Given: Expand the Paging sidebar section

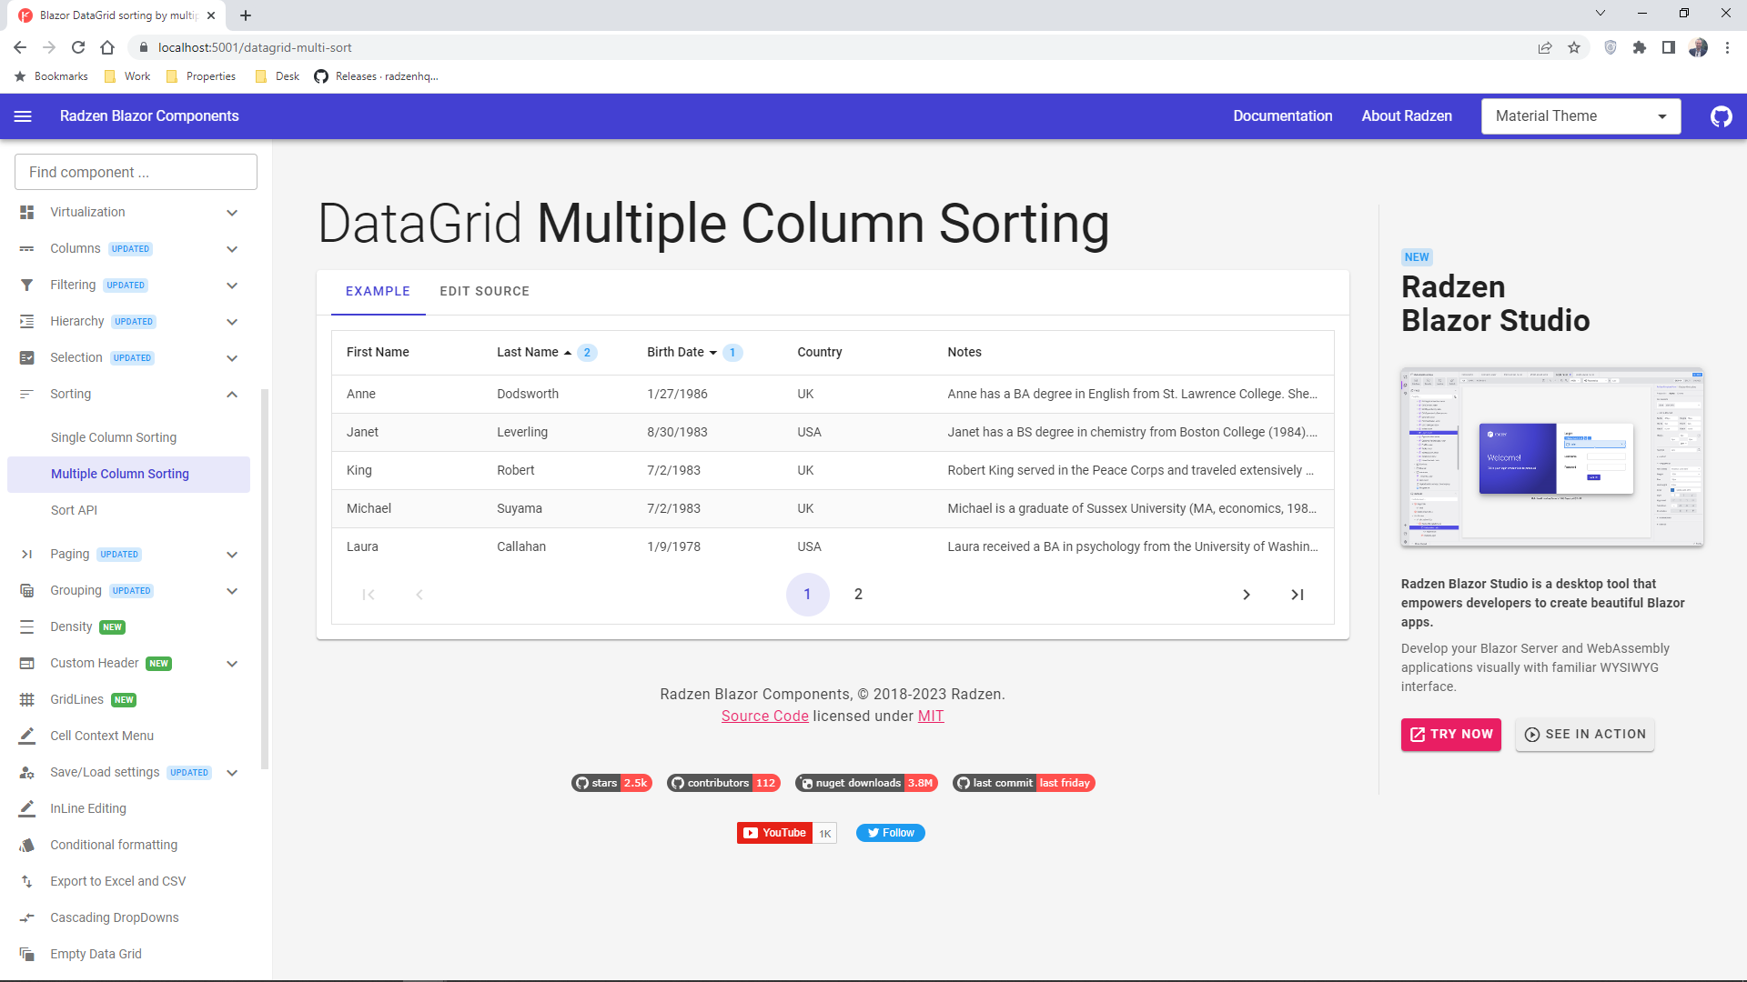Looking at the screenshot, I should click(x=232, y=554).
